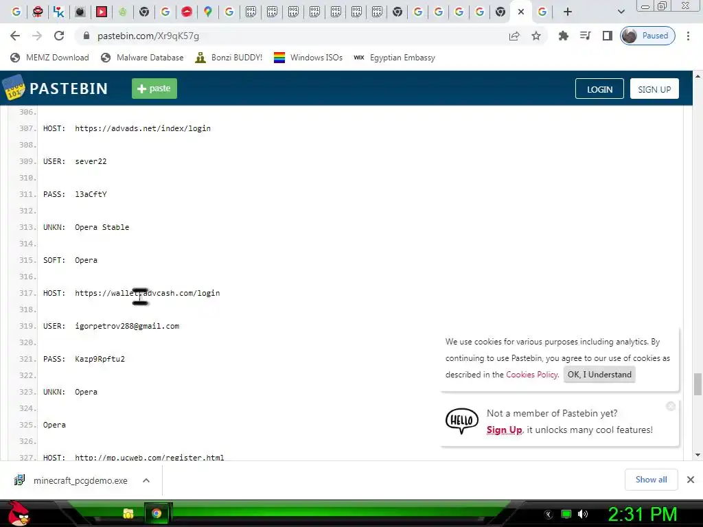This screenshot has height=527, width=703.
Task: Click the Pastebin logo icon
Action: pos(14,88)
